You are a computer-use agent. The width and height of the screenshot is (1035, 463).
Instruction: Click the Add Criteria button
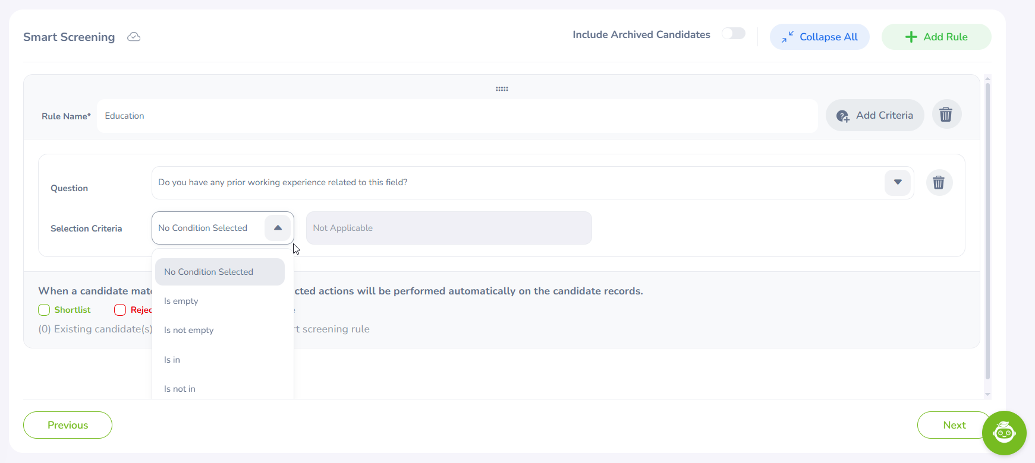coord(874,115)
